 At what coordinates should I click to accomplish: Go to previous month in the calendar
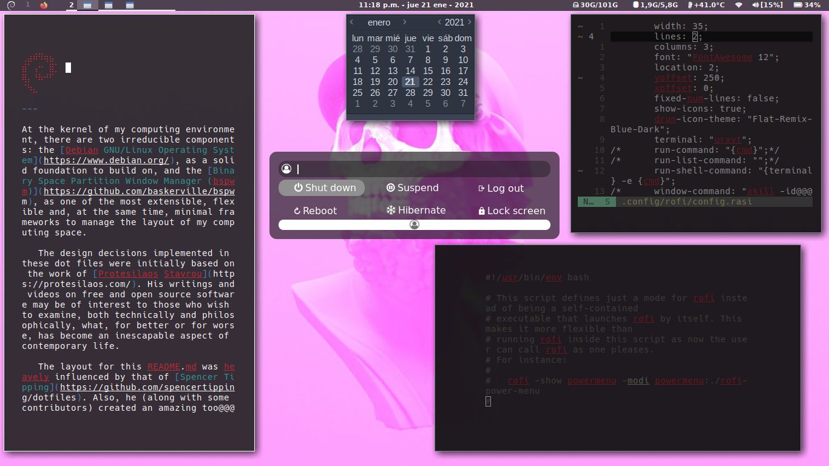(351, 22)
